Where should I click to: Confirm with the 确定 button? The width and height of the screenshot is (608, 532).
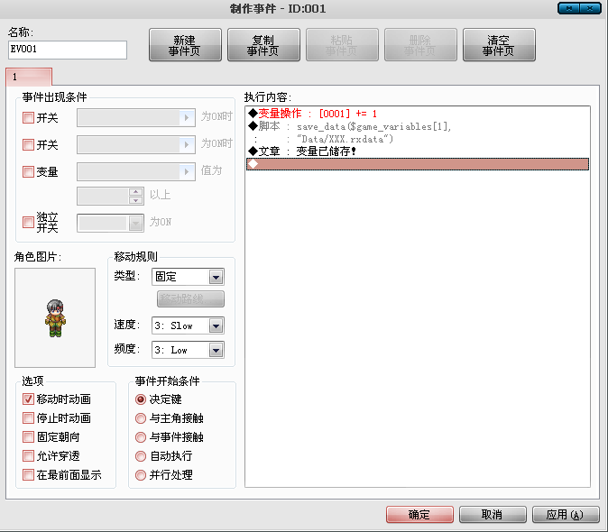point(419,515)
